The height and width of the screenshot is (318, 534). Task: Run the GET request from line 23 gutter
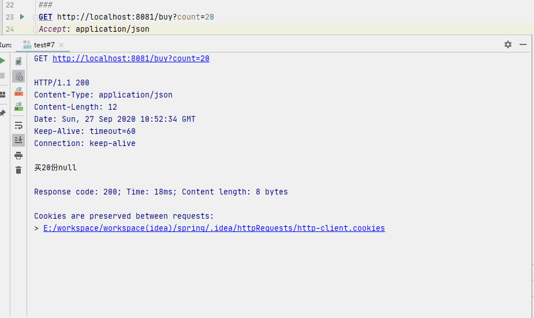click(x=22, y=17)
